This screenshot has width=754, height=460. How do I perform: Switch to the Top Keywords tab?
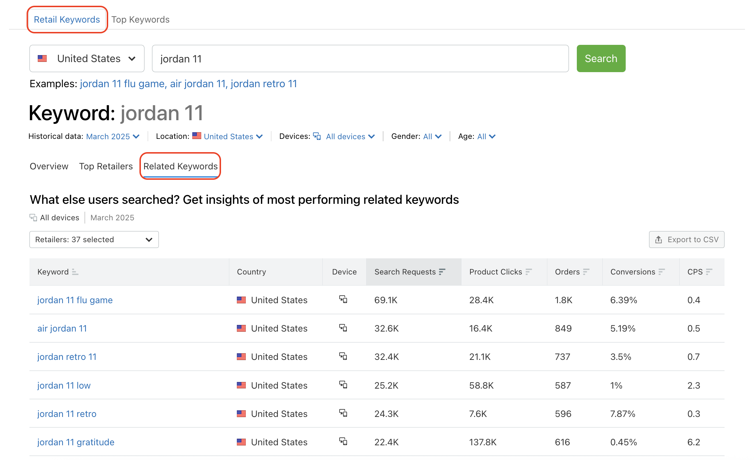coord(141,19)
